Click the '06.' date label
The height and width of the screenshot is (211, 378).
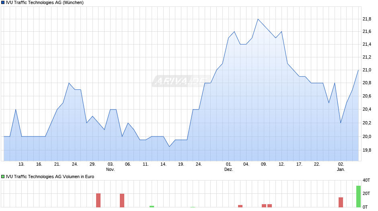click(128, 164)
